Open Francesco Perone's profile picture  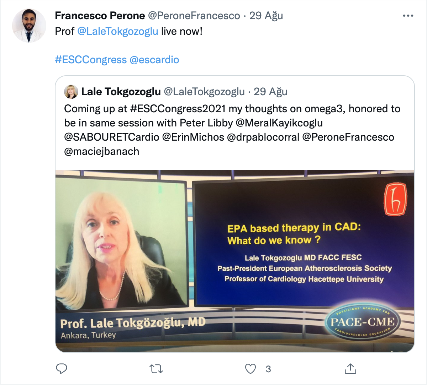click(x=29, y=26)
